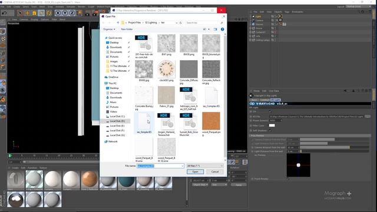Click the Undo icon in Cinema 4D toolbar
Image resolution: width=377 pixels, height=212 pixels.
click(4, 13)
